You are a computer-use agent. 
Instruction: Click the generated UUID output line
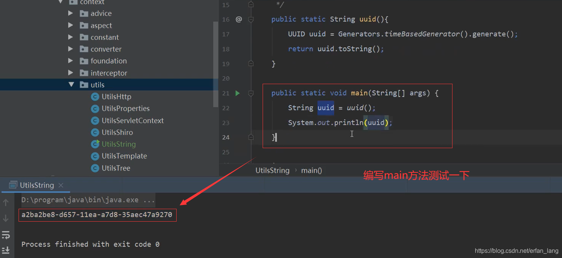coord(97,215)
